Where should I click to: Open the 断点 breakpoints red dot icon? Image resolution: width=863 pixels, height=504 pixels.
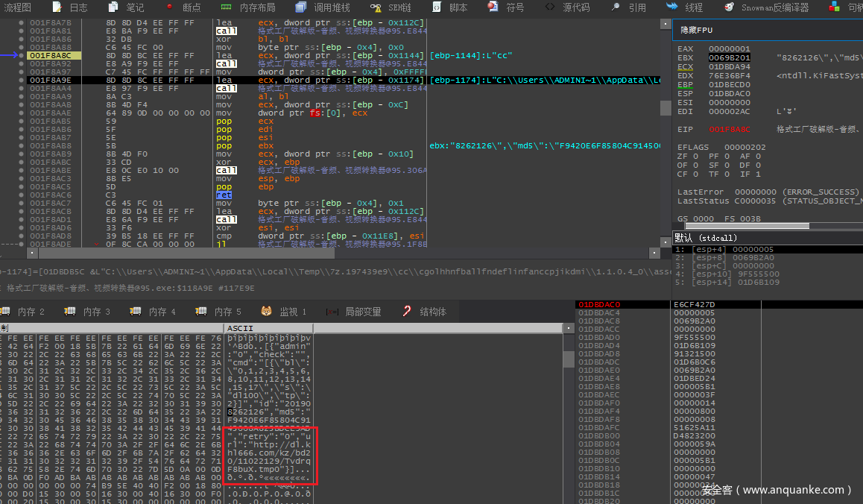tap(169, 7)
